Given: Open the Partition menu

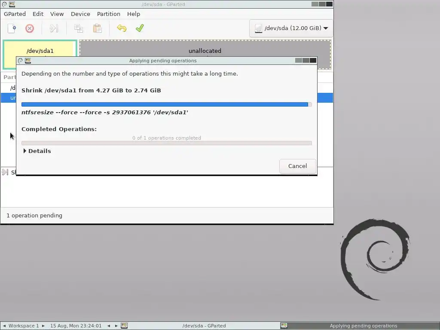Looking at the screenshot, I should click(x=109, y=14).
